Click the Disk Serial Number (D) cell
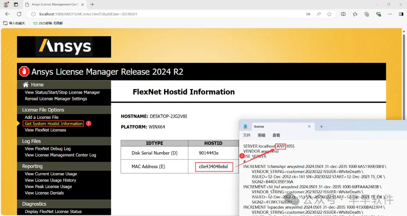 click(x=155, y=153)
